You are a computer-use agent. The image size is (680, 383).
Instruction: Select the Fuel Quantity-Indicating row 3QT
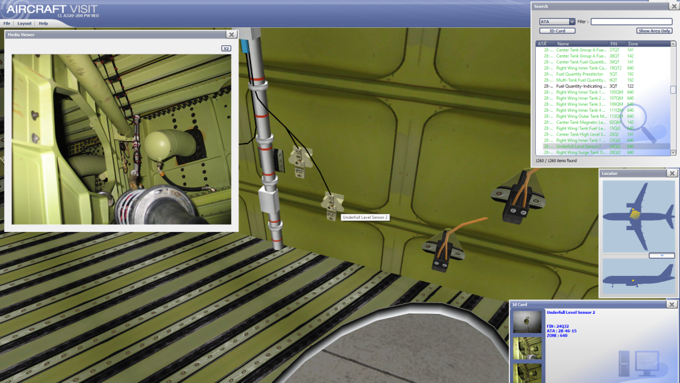pyautogui.click(x=603, y=86)
